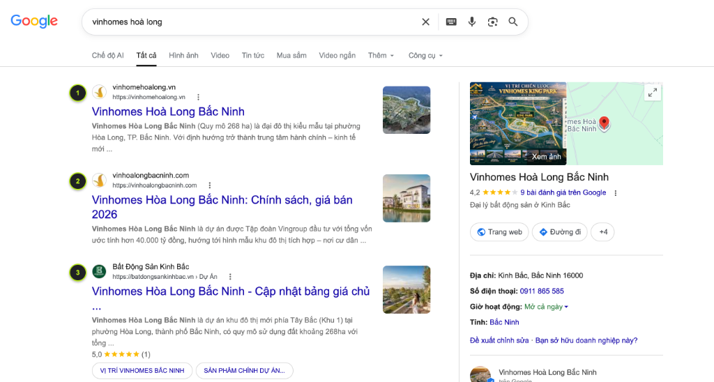Click thumbnail of Bất Động Sản Kinh Bắc result

coord(407,289)
